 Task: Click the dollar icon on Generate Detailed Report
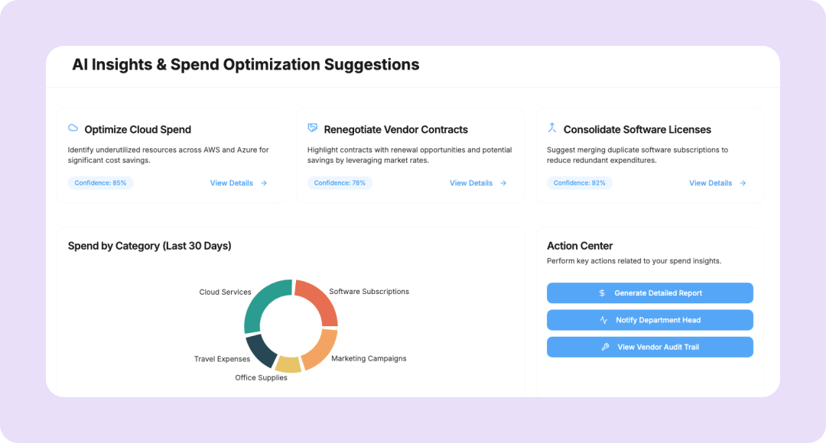(x=602, y=293)
